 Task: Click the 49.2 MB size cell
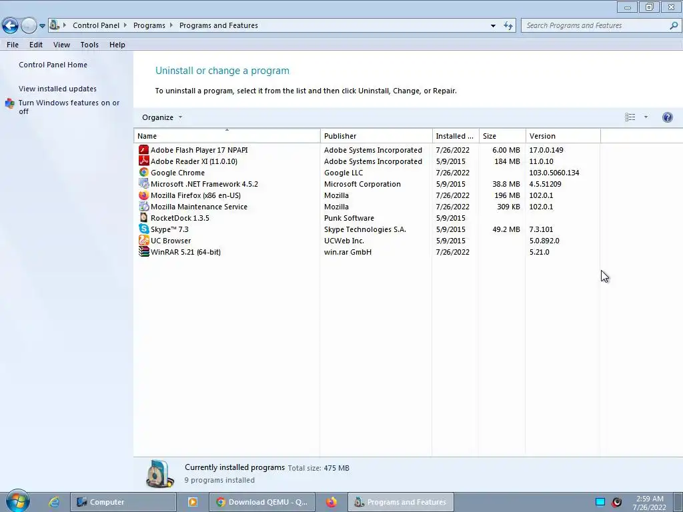(x=506, y=229)
